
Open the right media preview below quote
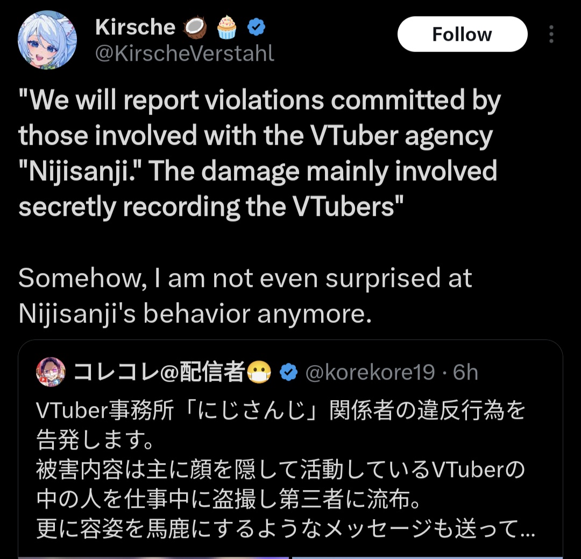(x=427, y=557)
